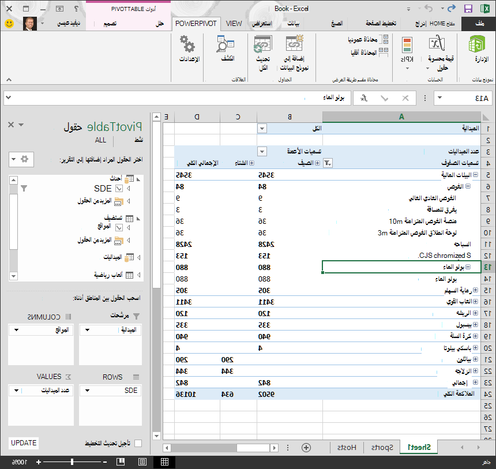Switch to the Hosts sheet tab
This screenshot has height=469, width=496.
click(x=347, y=448)
